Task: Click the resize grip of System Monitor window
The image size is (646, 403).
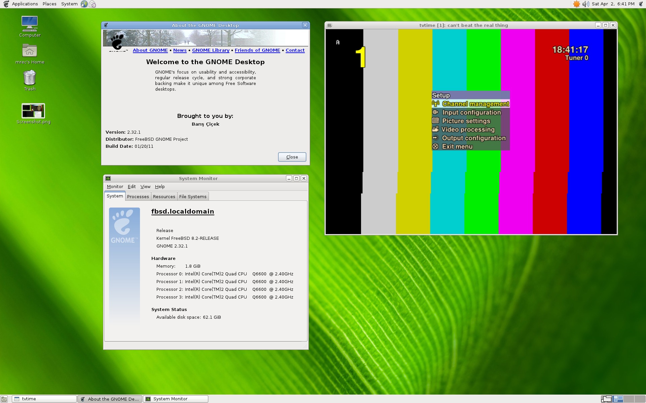Action: (306, 347)
